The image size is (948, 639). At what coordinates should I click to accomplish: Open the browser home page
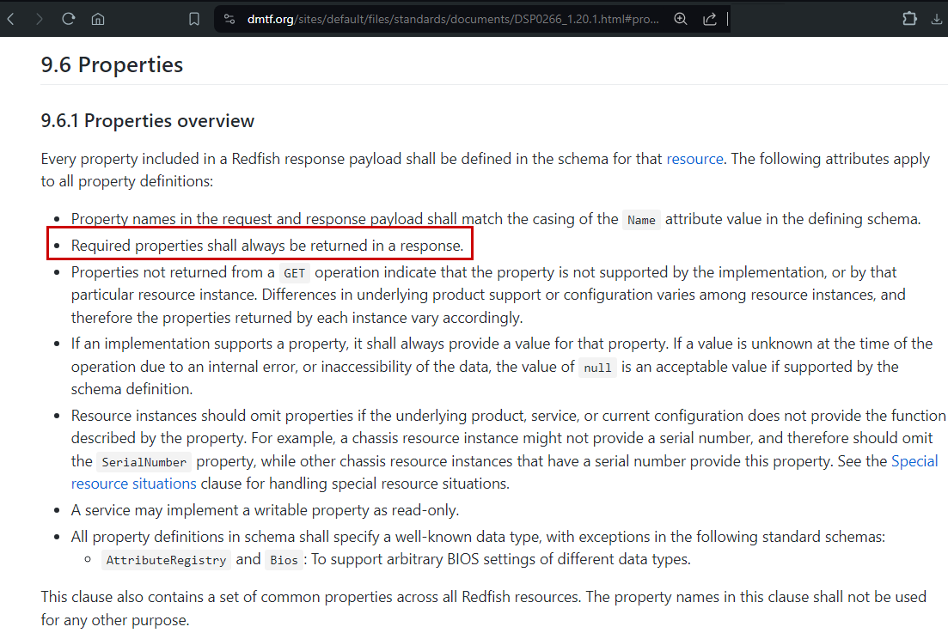pos(98,19)
